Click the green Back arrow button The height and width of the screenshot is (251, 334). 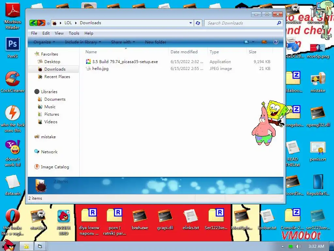point(33,23)
